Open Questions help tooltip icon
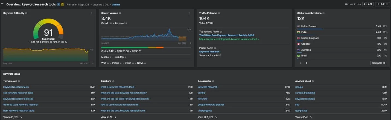Image resolution: width=391 pixels, height=120 pixels. coord(113,81)
